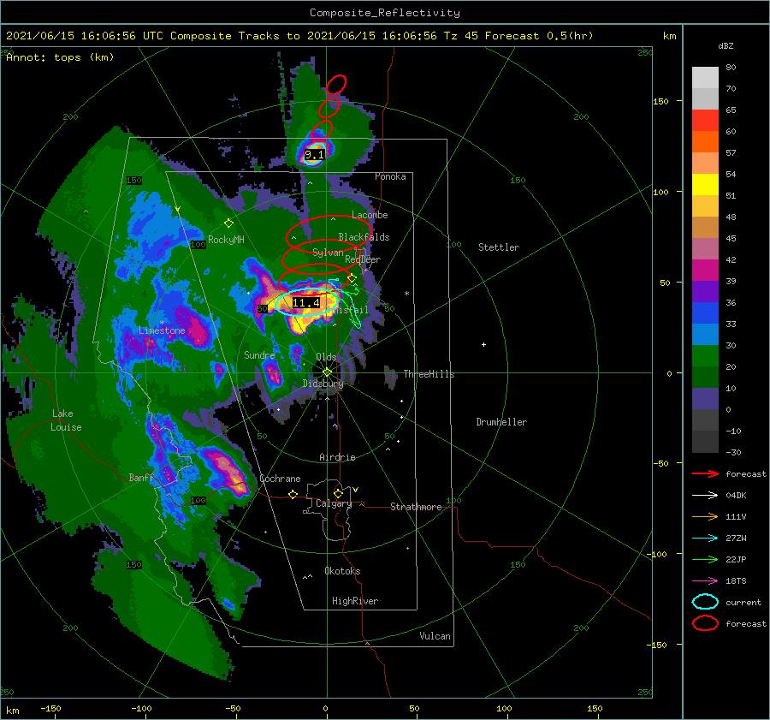This screenshot has height=720, width=770.
Task: Click the ThreeHills label
Action: [x=429, y=374]
